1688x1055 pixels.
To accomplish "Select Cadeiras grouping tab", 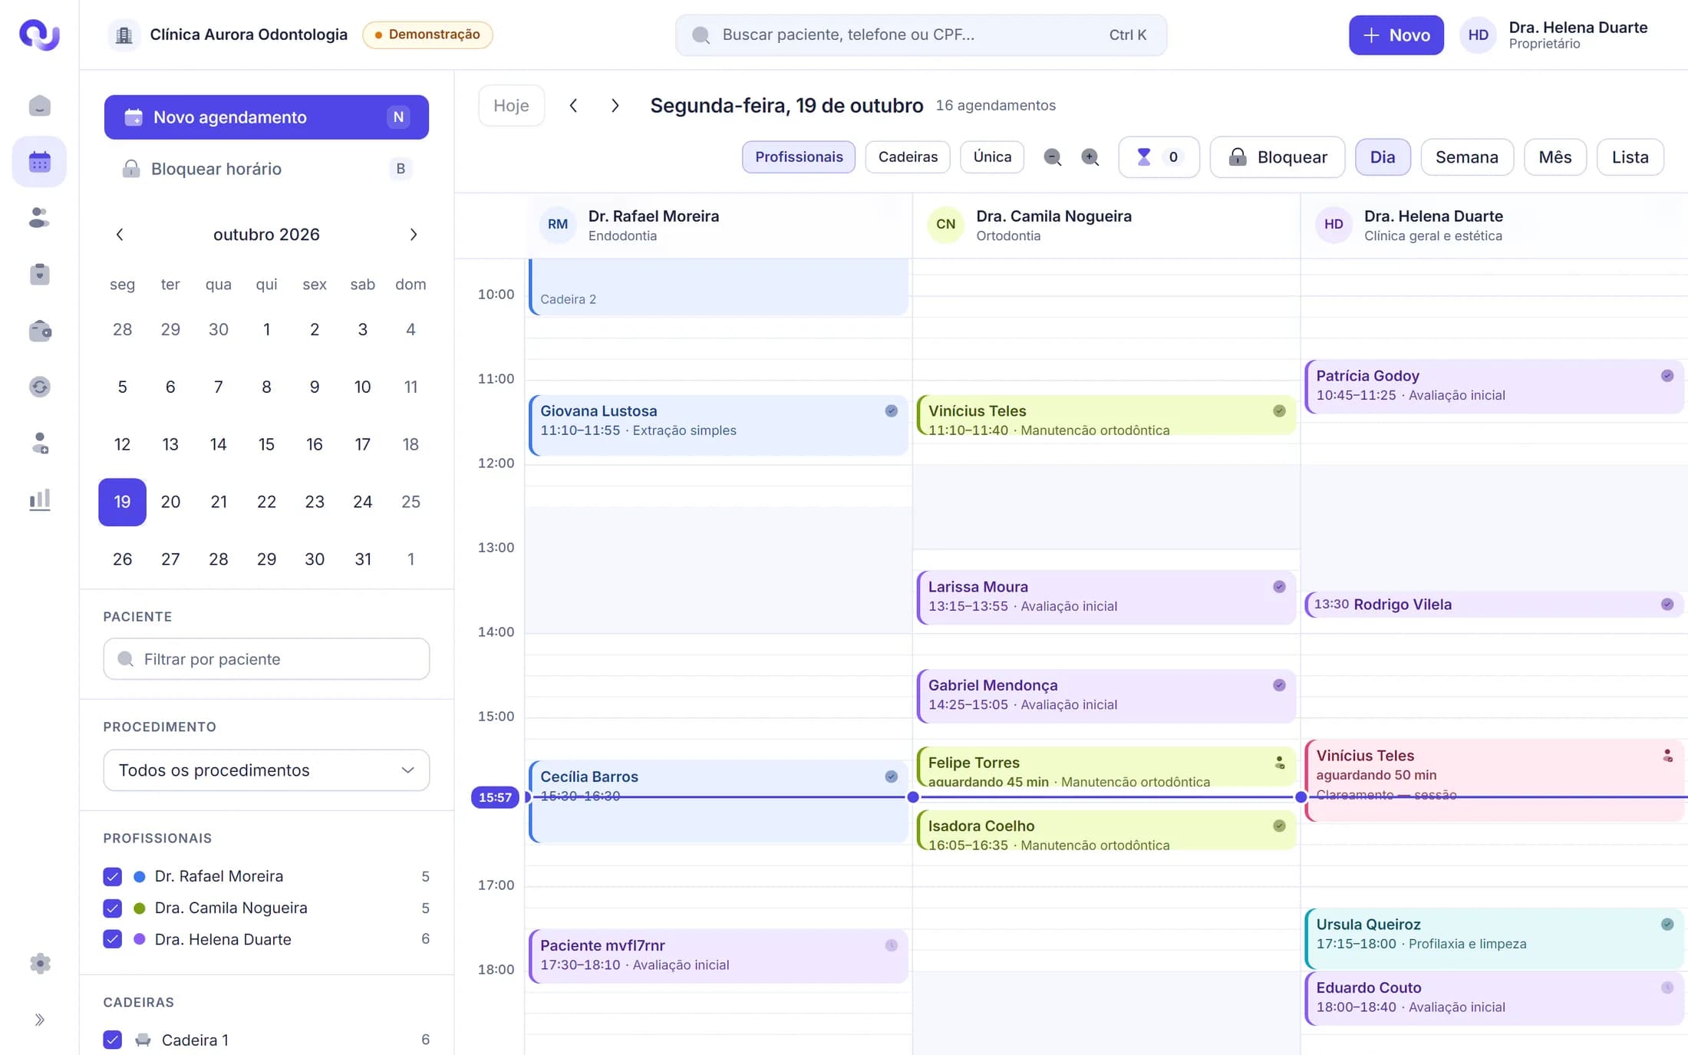I will 908,157.
